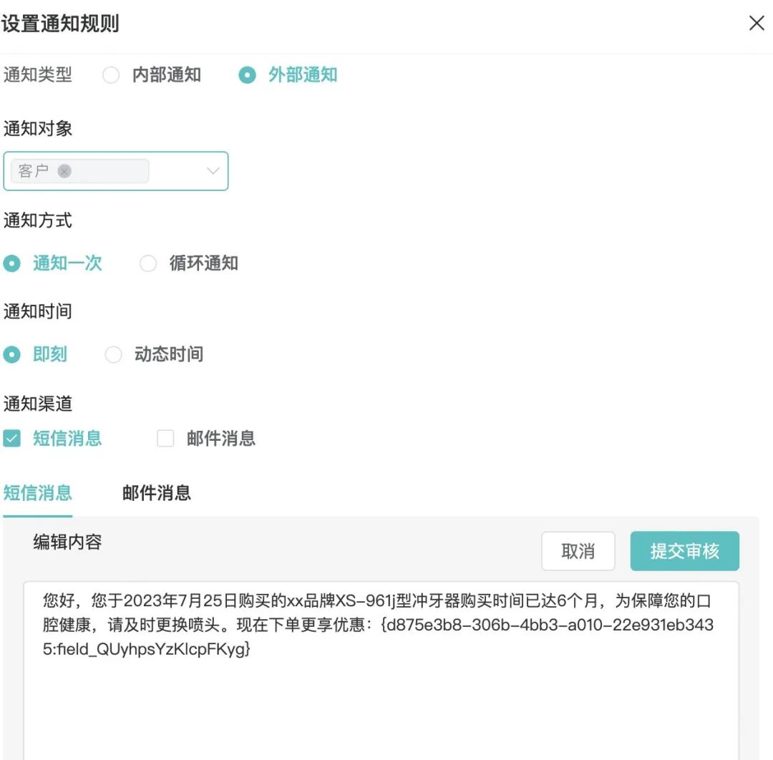This screenshot has height=760, width=773.
Task: Click the 编辑内容 content panel header
Action: [67, 542]
